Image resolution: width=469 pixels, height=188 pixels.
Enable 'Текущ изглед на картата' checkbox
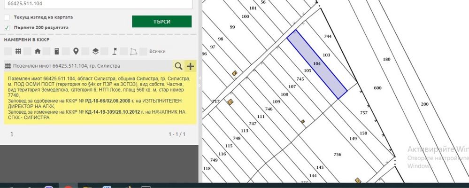(7, 17)
